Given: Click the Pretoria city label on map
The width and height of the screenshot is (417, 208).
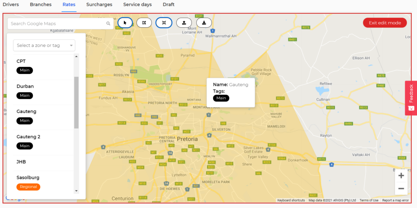Looking at the screenshot, I should (x=187, y=139).
